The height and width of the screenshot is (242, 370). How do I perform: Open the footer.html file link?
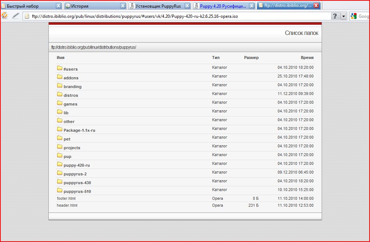tap(66, 199)
